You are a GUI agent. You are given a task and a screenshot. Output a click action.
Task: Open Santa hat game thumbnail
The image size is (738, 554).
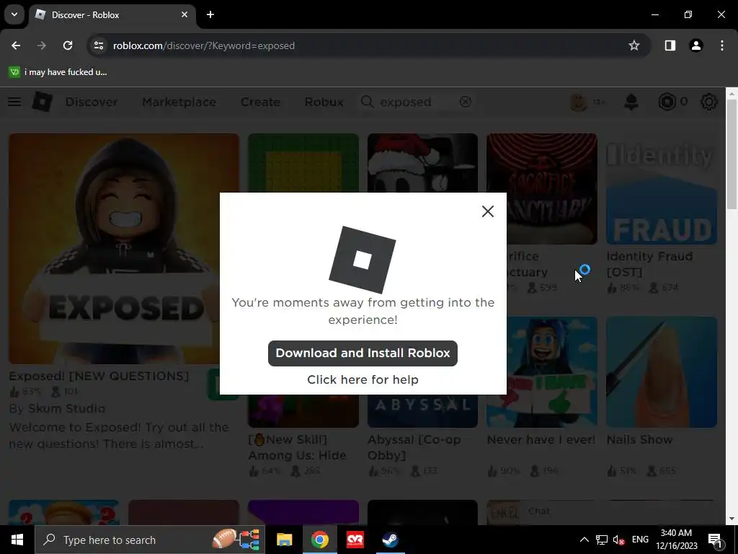422,162
